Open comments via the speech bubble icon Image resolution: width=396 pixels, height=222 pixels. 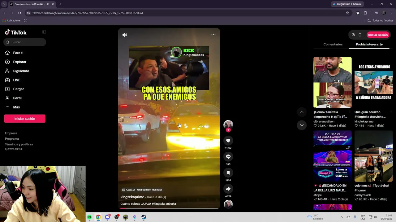pyautogui.click(x=228, y=157)
